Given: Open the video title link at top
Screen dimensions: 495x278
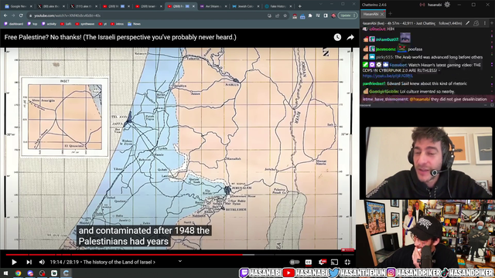Looking at the screenshot, I should [121, 37].
